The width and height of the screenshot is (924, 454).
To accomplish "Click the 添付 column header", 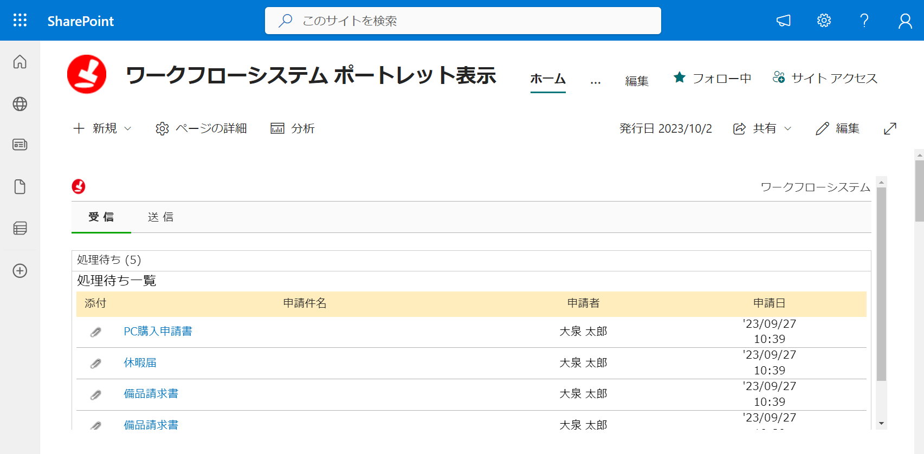I will coord(95,303).
